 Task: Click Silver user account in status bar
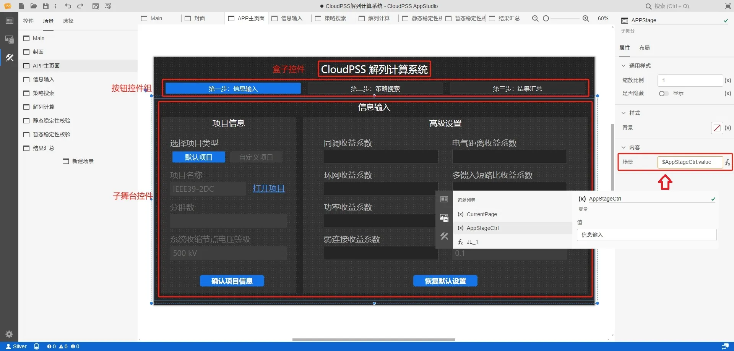click(16, 346)
